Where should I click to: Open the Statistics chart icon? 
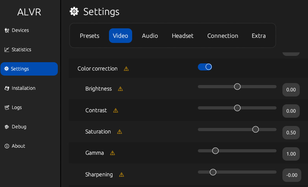(7, 50)
